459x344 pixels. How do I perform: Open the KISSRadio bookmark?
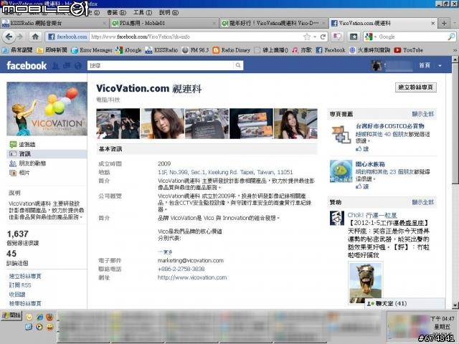pyautogui.click(x=161, y=50)
